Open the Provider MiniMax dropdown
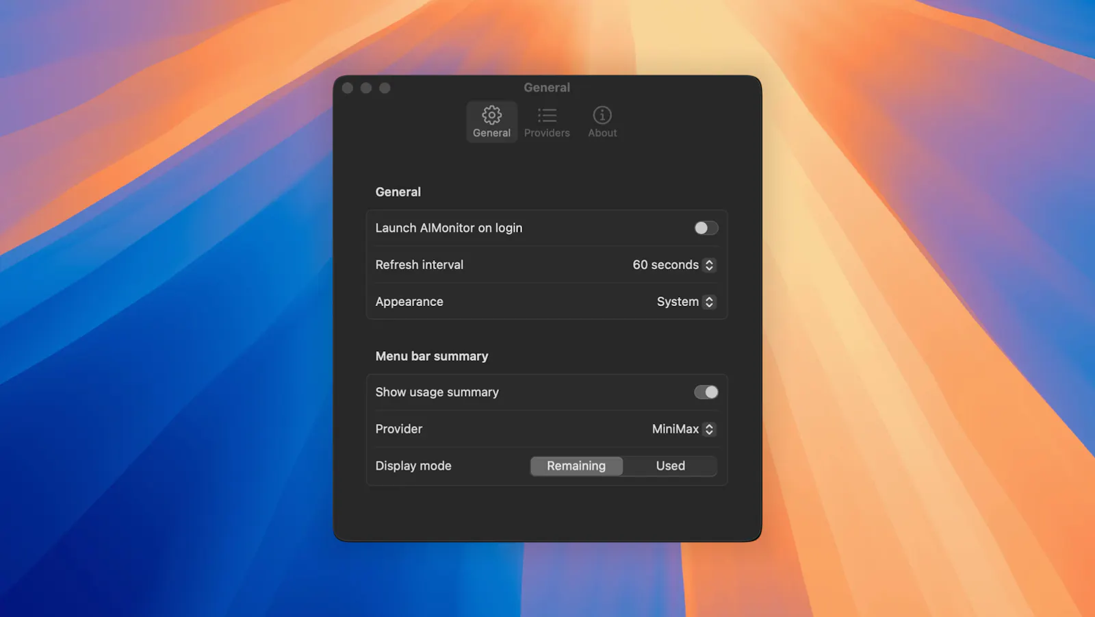The image size is (1095, 617). click(684, 429)
